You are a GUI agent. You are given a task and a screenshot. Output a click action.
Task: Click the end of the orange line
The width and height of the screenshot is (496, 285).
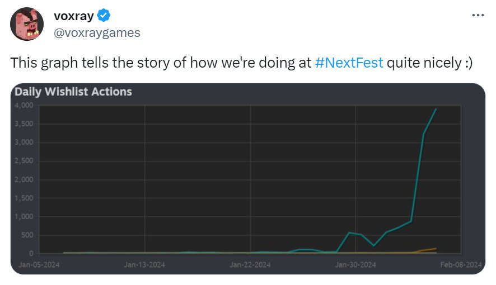coord(436,248)
